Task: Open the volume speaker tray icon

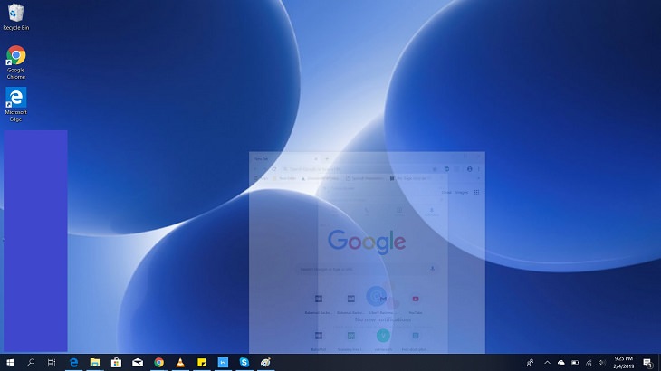Action: [x=602, y=362]
